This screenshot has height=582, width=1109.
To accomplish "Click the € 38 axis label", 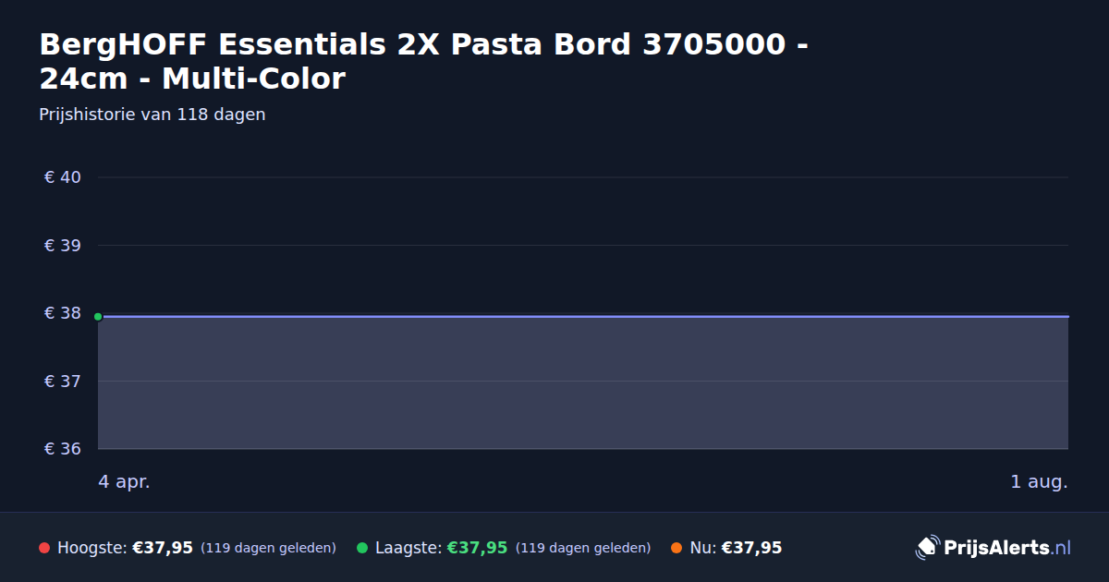I will [63, 313].
